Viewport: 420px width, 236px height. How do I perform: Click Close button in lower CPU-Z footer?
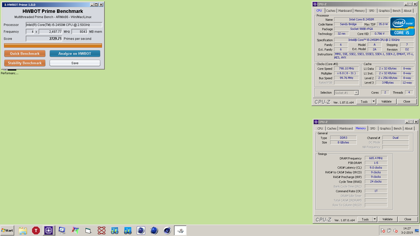point(408,219)
